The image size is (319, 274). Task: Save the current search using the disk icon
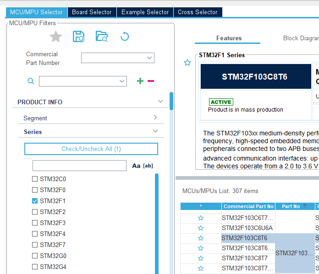click(78, 37)
